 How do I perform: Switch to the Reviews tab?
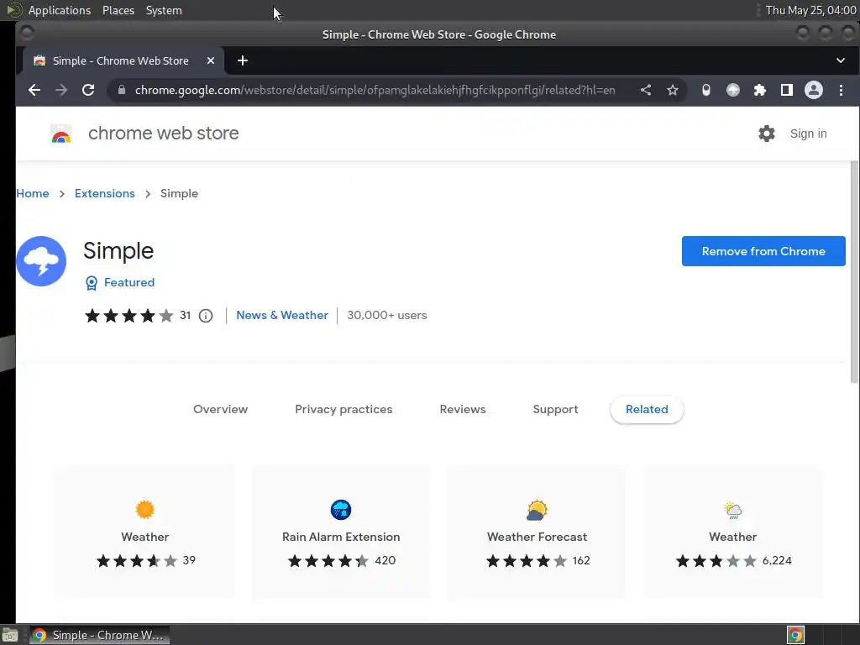tap(463, 409)
